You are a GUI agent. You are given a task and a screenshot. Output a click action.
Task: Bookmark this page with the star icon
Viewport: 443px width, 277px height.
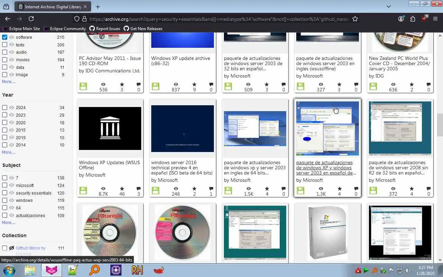pyautogui.click(x=355, y=19)
